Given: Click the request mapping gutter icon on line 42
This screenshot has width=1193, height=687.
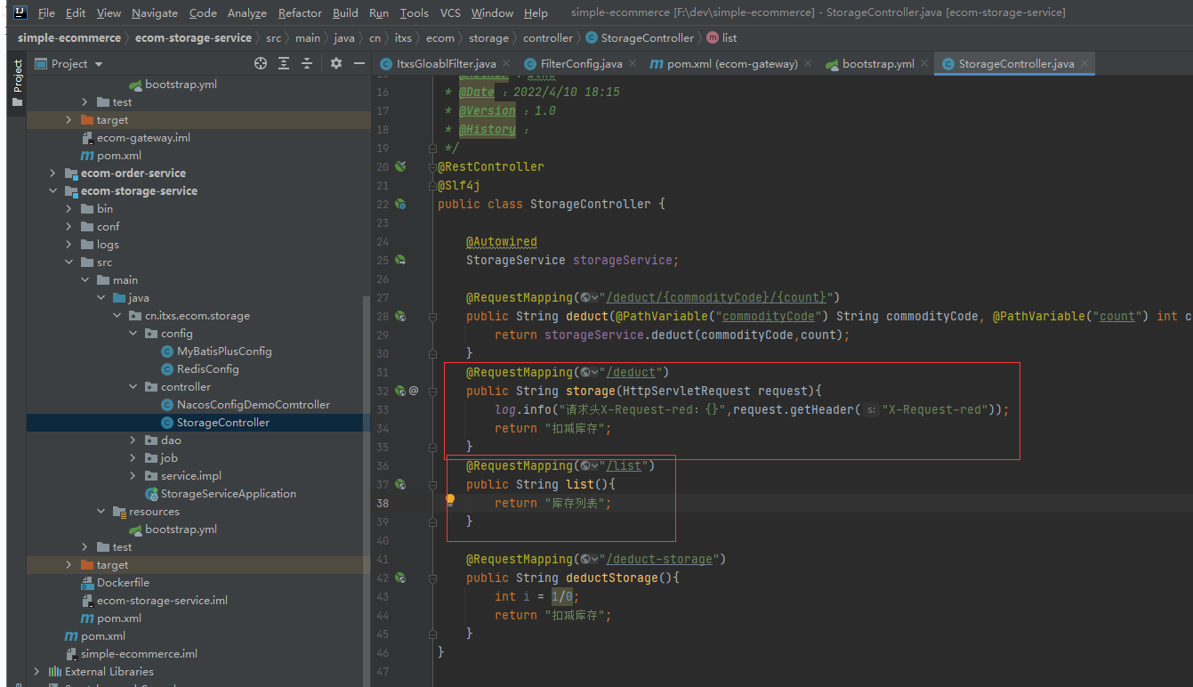Looking at the screenshot, I should click(400, 578).
